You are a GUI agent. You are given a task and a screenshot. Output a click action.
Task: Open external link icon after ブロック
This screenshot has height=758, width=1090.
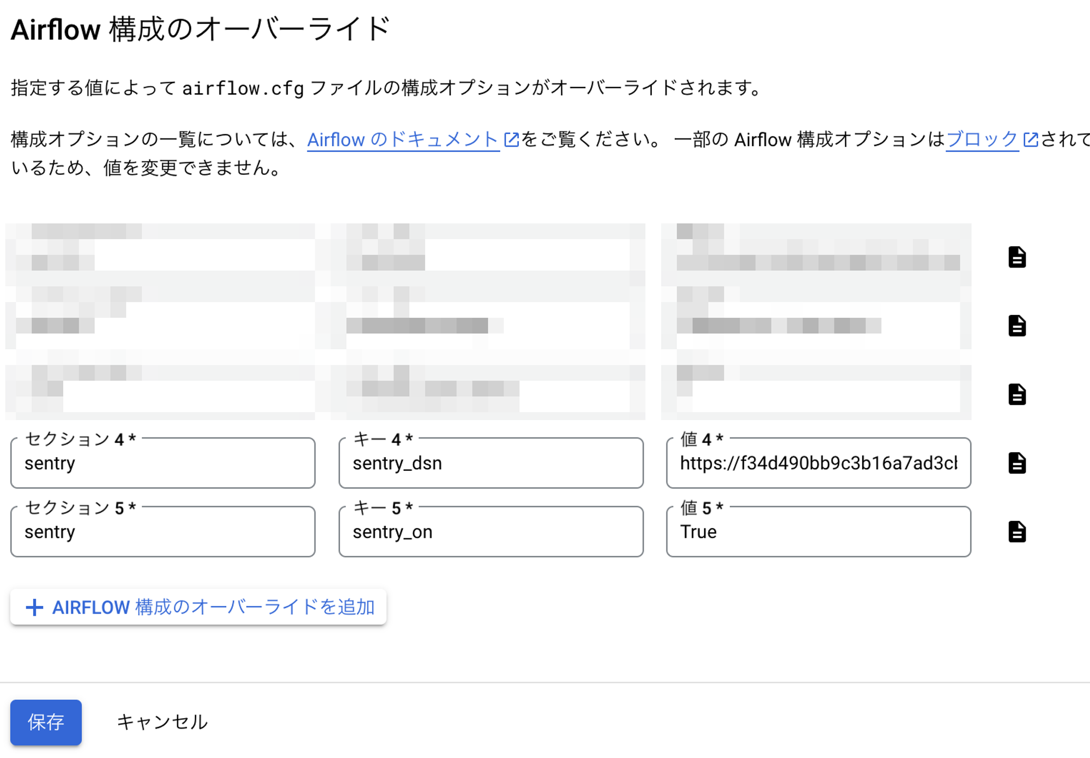point(1030,140)
